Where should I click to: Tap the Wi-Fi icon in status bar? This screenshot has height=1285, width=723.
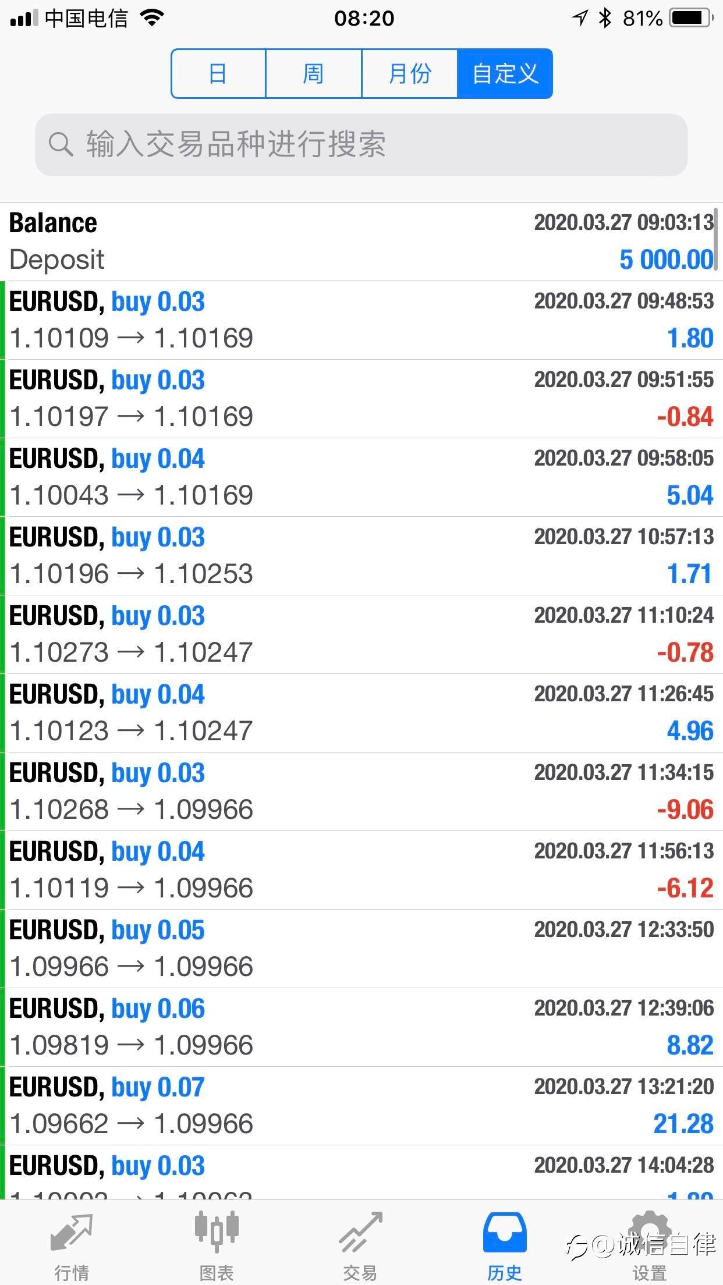153,19
